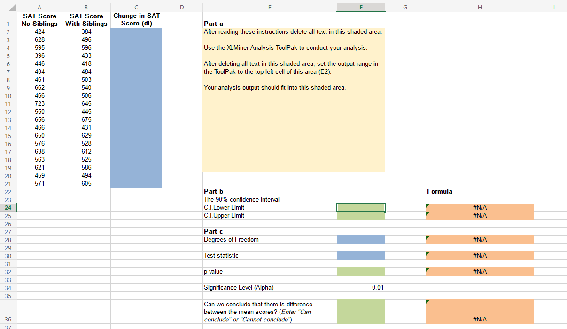The image size is (567, 329).
Task: Select green conclusion answer cell in row 36
Action: pos(361,312)
